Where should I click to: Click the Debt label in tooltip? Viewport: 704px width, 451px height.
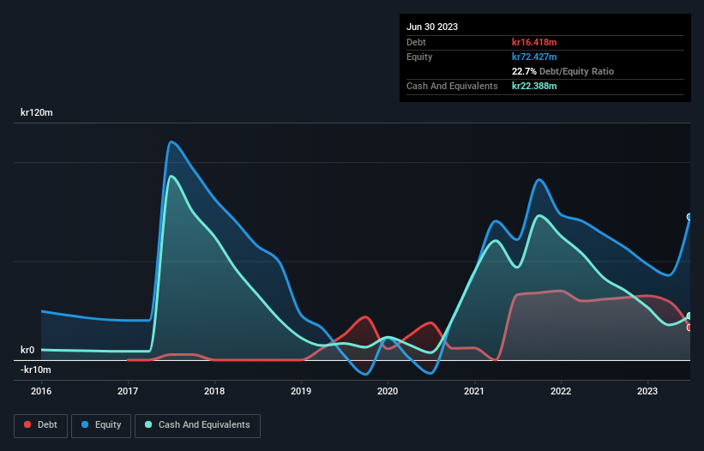point(416,42)
